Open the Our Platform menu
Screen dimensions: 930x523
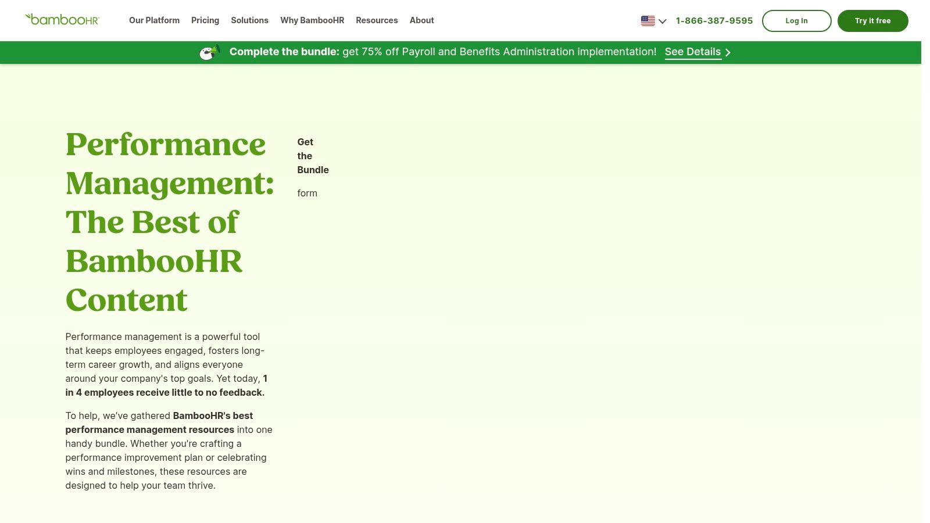[154, 20]
